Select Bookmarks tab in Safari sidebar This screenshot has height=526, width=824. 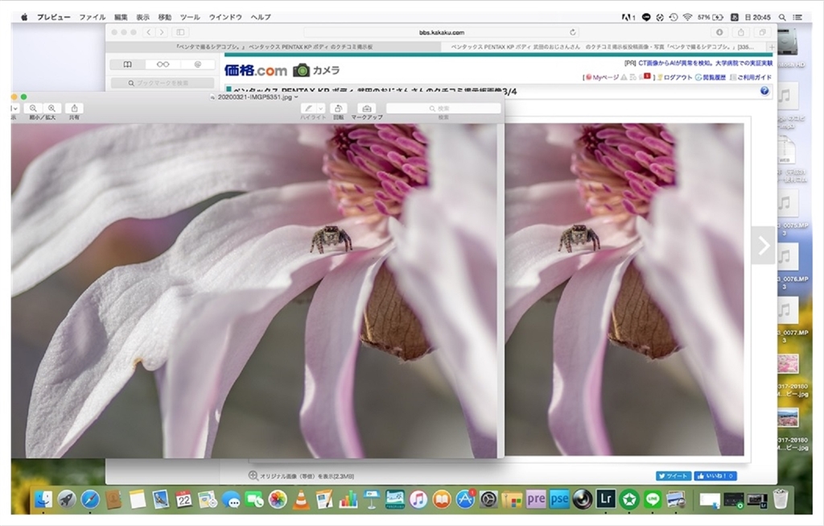[x=127, y=64]
